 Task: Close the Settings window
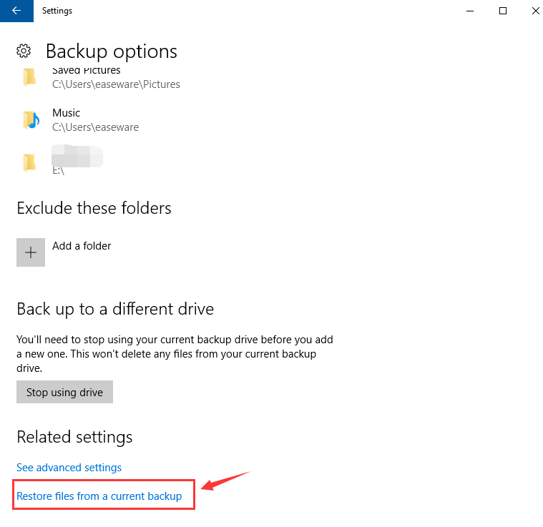[x=535, y=11]
